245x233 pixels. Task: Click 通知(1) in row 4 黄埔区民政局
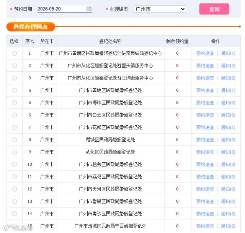point(228,90)
